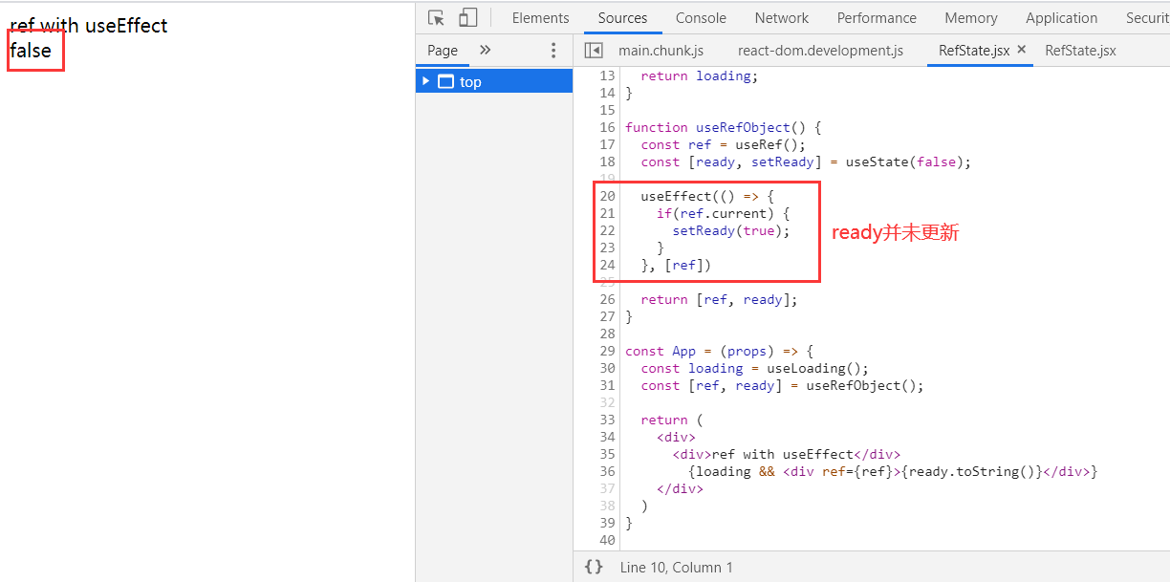Expand the top frame tree arrow
Viewport: 1170px width, 582px height.
426,81
